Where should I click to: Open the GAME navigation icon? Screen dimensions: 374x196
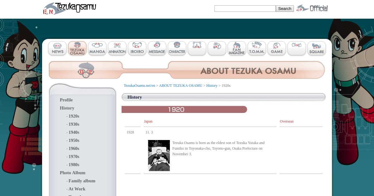pyautogui.click(x=277, y=49)
